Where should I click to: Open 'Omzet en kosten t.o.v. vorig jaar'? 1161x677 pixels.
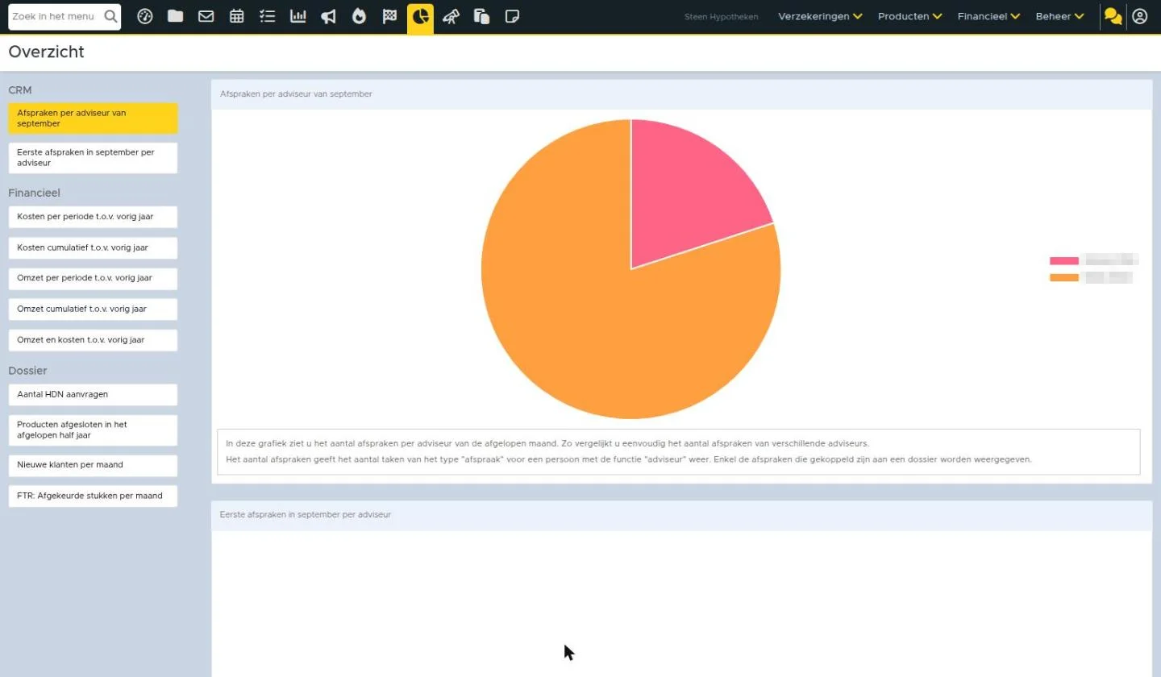tap(93, 340)
